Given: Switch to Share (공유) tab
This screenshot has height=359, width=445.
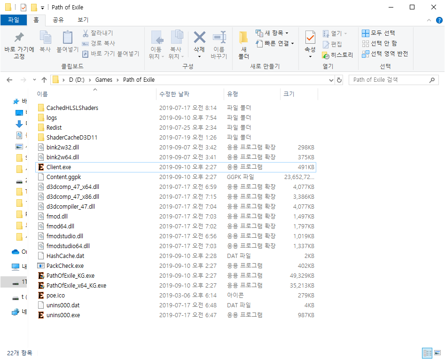Looking at the screenshot, I should click(58, 20).
